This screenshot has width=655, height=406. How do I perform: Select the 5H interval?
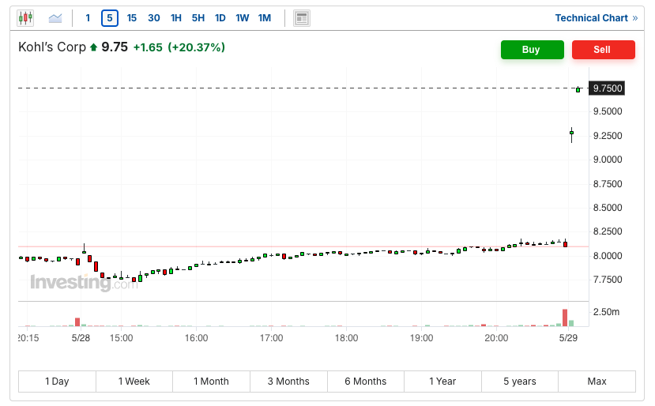pyautogui.click(x=198, y=18)
